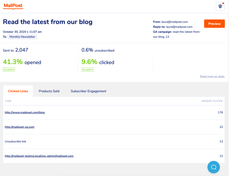
Task: Open the http://mailpoet-sg.com link
Action: (19, 127)
